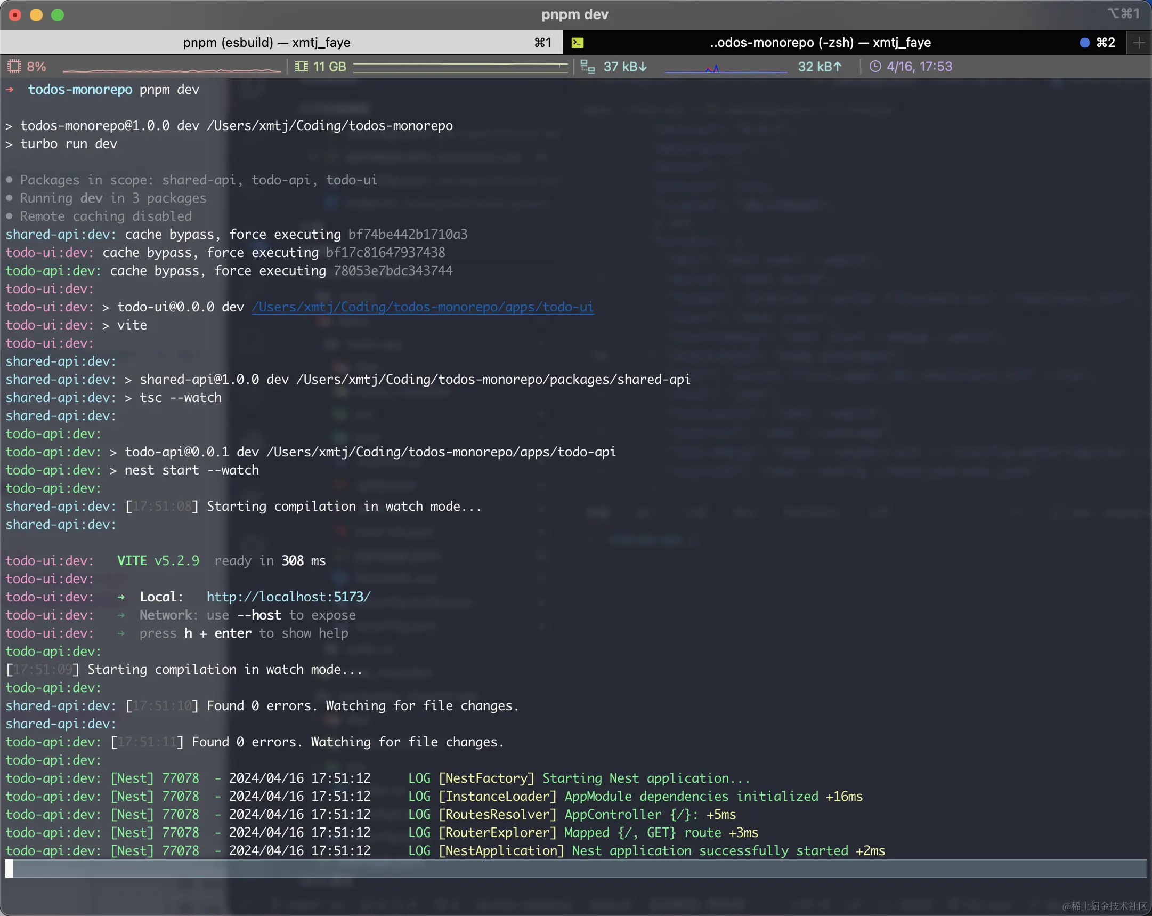
Task: Click the 'todos-monorepo pnpm dev' prompt line
Action: pyautogui.click(x=102, y=89)
